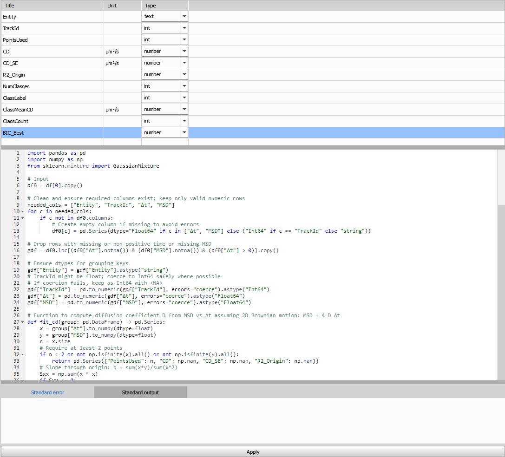Image resolution: width=505 pixels, height=457 pixels.
Task: Select the ClassCount title cell
Action: point(52,121)
